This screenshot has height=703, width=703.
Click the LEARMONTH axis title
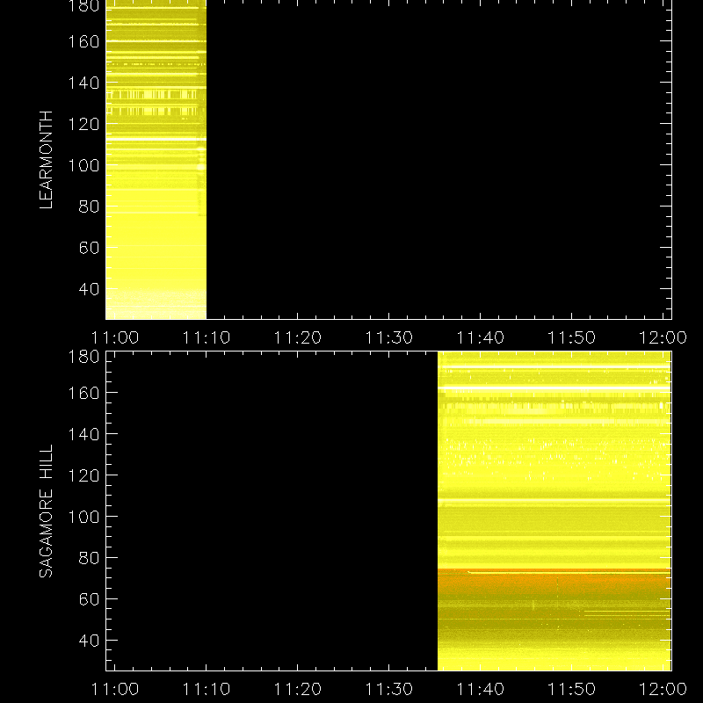tap(47, 160)
